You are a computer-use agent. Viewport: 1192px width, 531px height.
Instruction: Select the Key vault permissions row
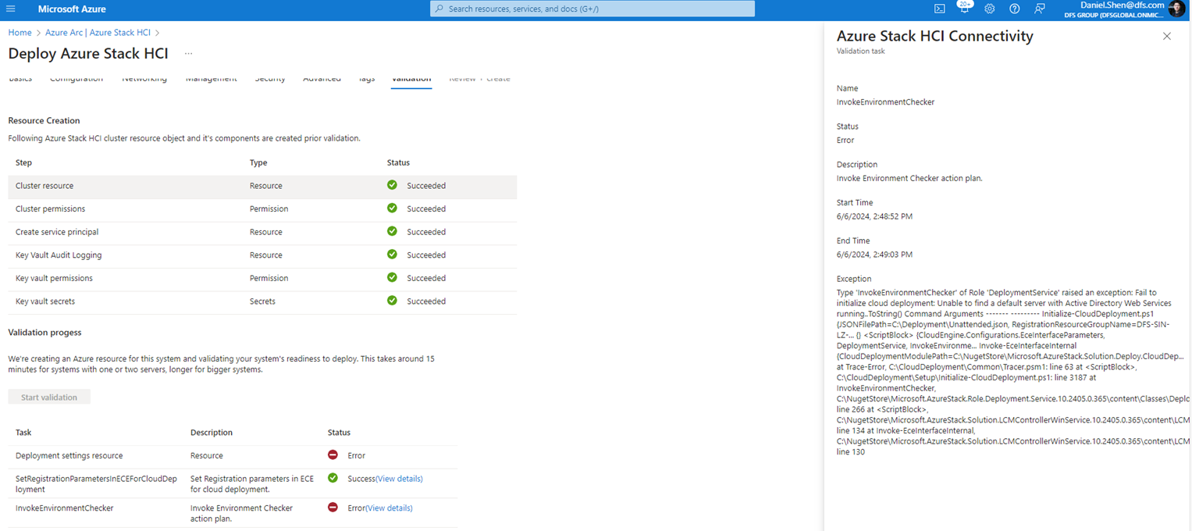click(x=262, y=278)
